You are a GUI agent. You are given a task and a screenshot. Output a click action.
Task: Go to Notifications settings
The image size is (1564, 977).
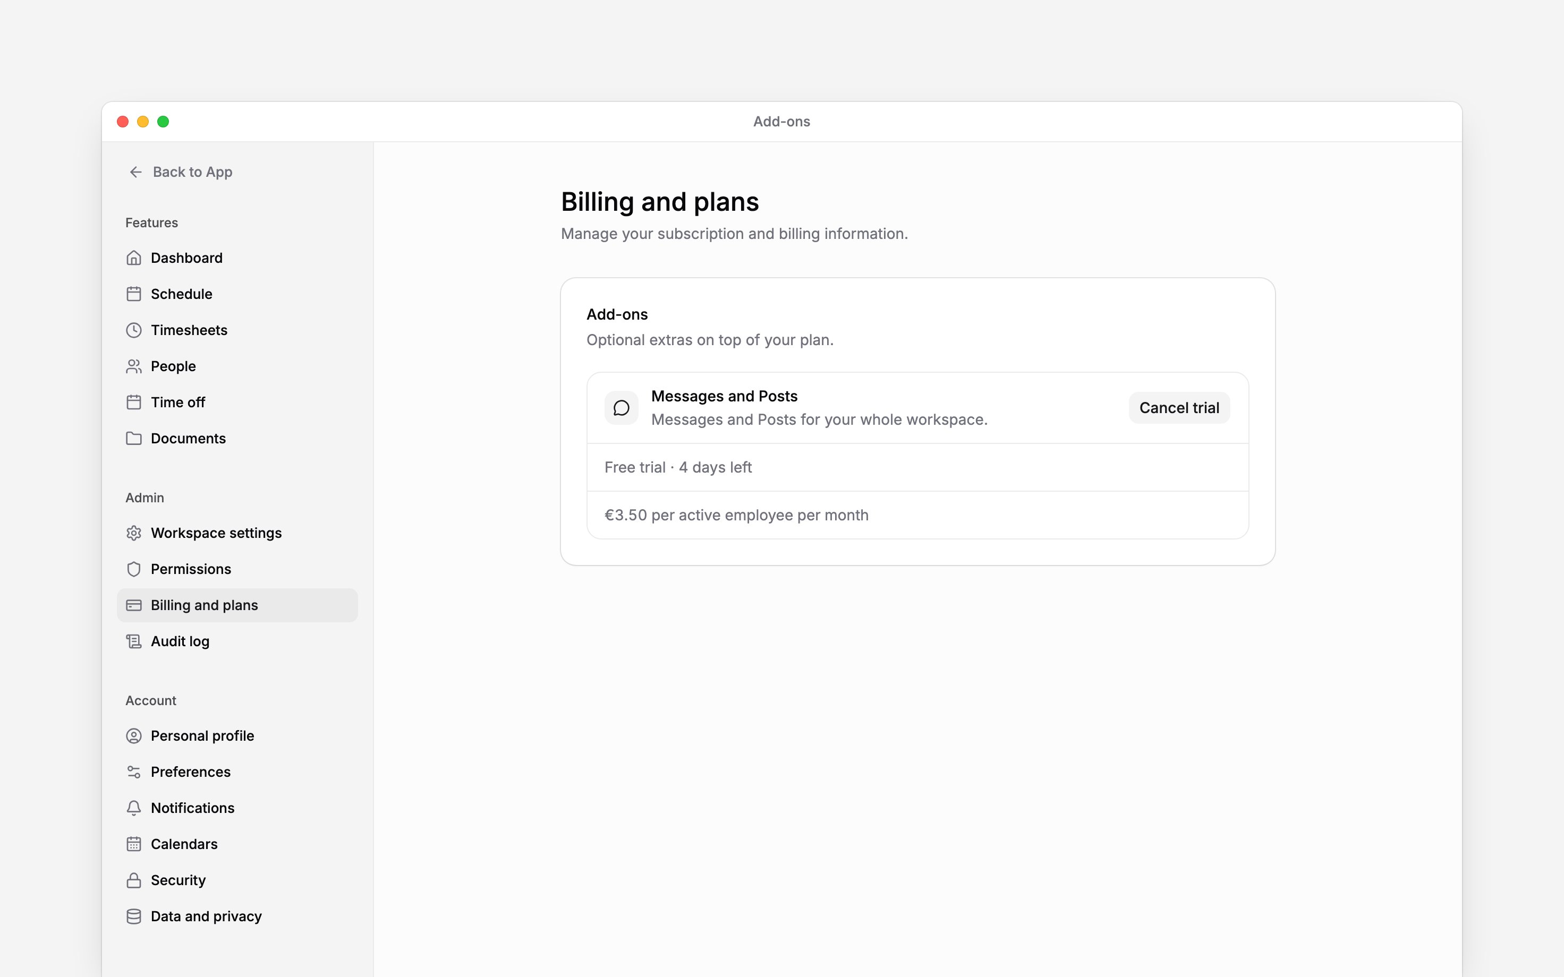(x=237, y=808)
